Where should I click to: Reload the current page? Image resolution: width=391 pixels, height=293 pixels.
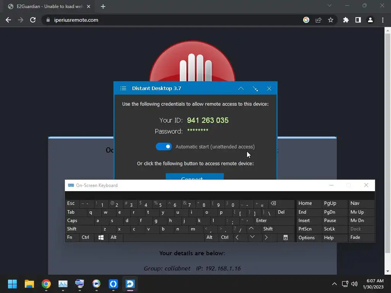pos(33,20)
